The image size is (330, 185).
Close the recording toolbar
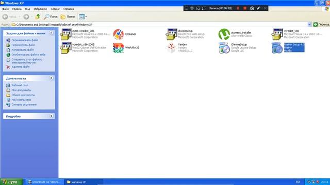265,8
